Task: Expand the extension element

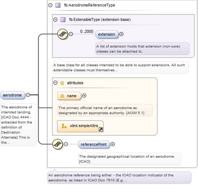Action: pyautogui.click(x=121, y=34)
